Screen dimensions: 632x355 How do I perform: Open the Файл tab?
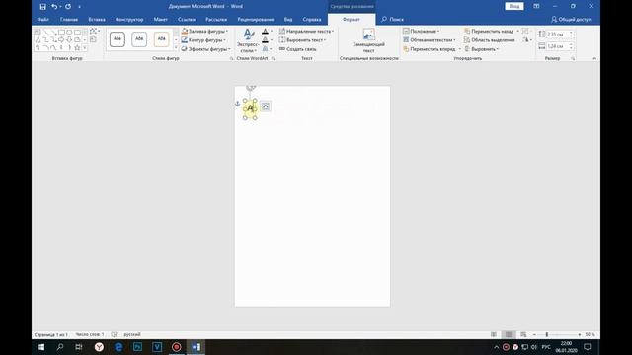coord(43,20)
